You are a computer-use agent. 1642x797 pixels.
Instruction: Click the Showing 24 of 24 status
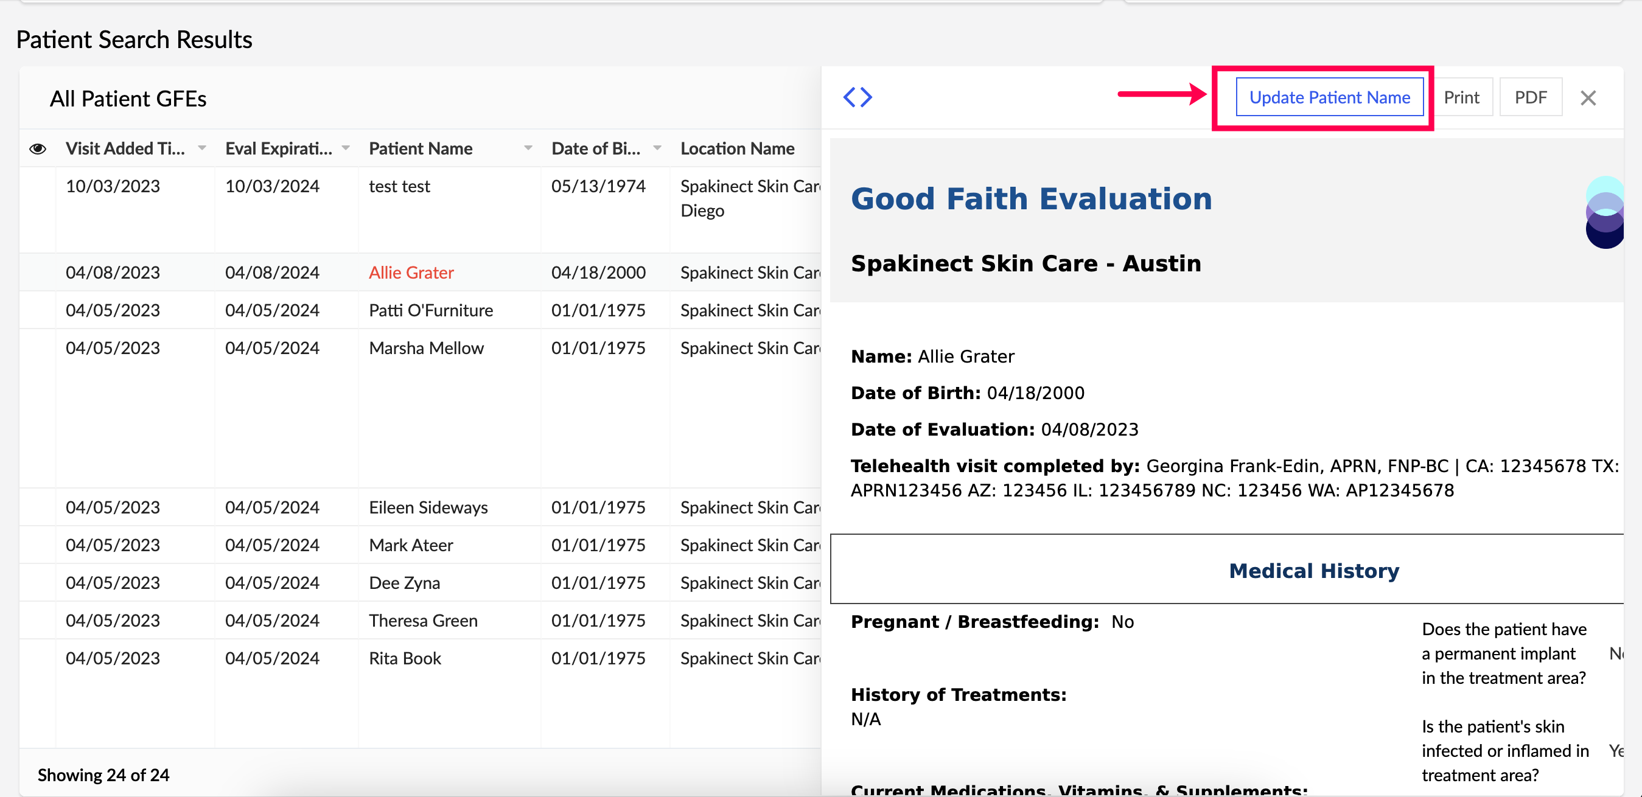click(x=103, y=774)
